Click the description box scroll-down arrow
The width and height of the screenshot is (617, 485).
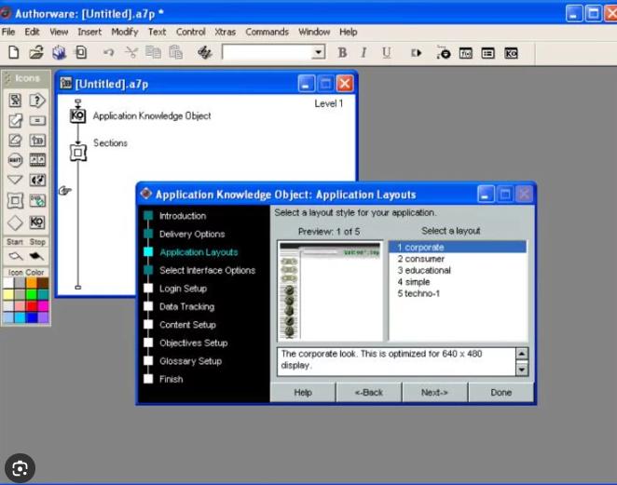[522, 370]
